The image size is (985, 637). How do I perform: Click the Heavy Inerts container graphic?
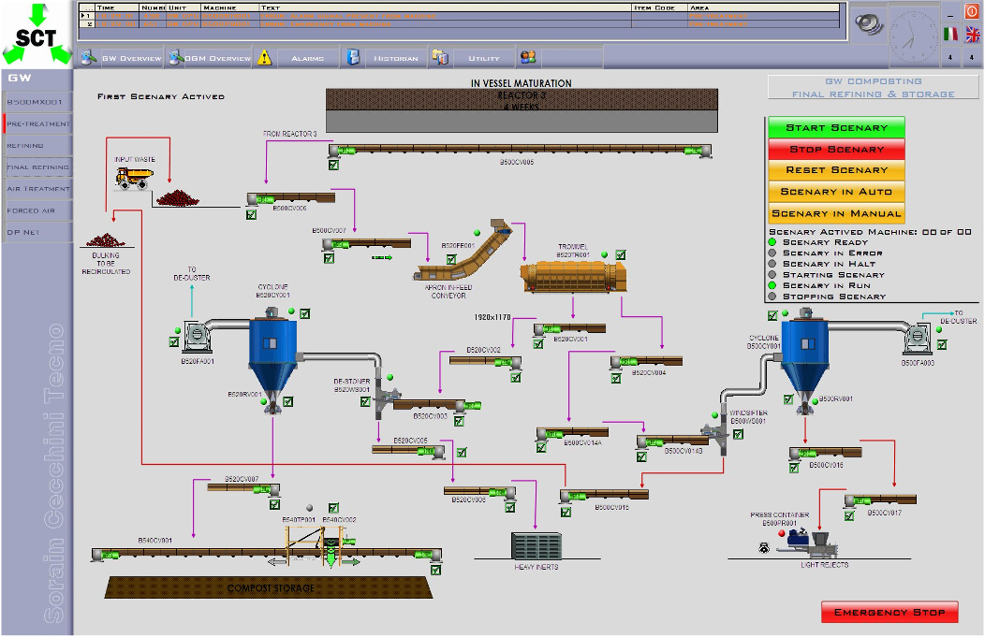(x=536, y=545)
